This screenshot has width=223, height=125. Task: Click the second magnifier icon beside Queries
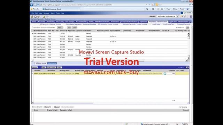point(185,17)
